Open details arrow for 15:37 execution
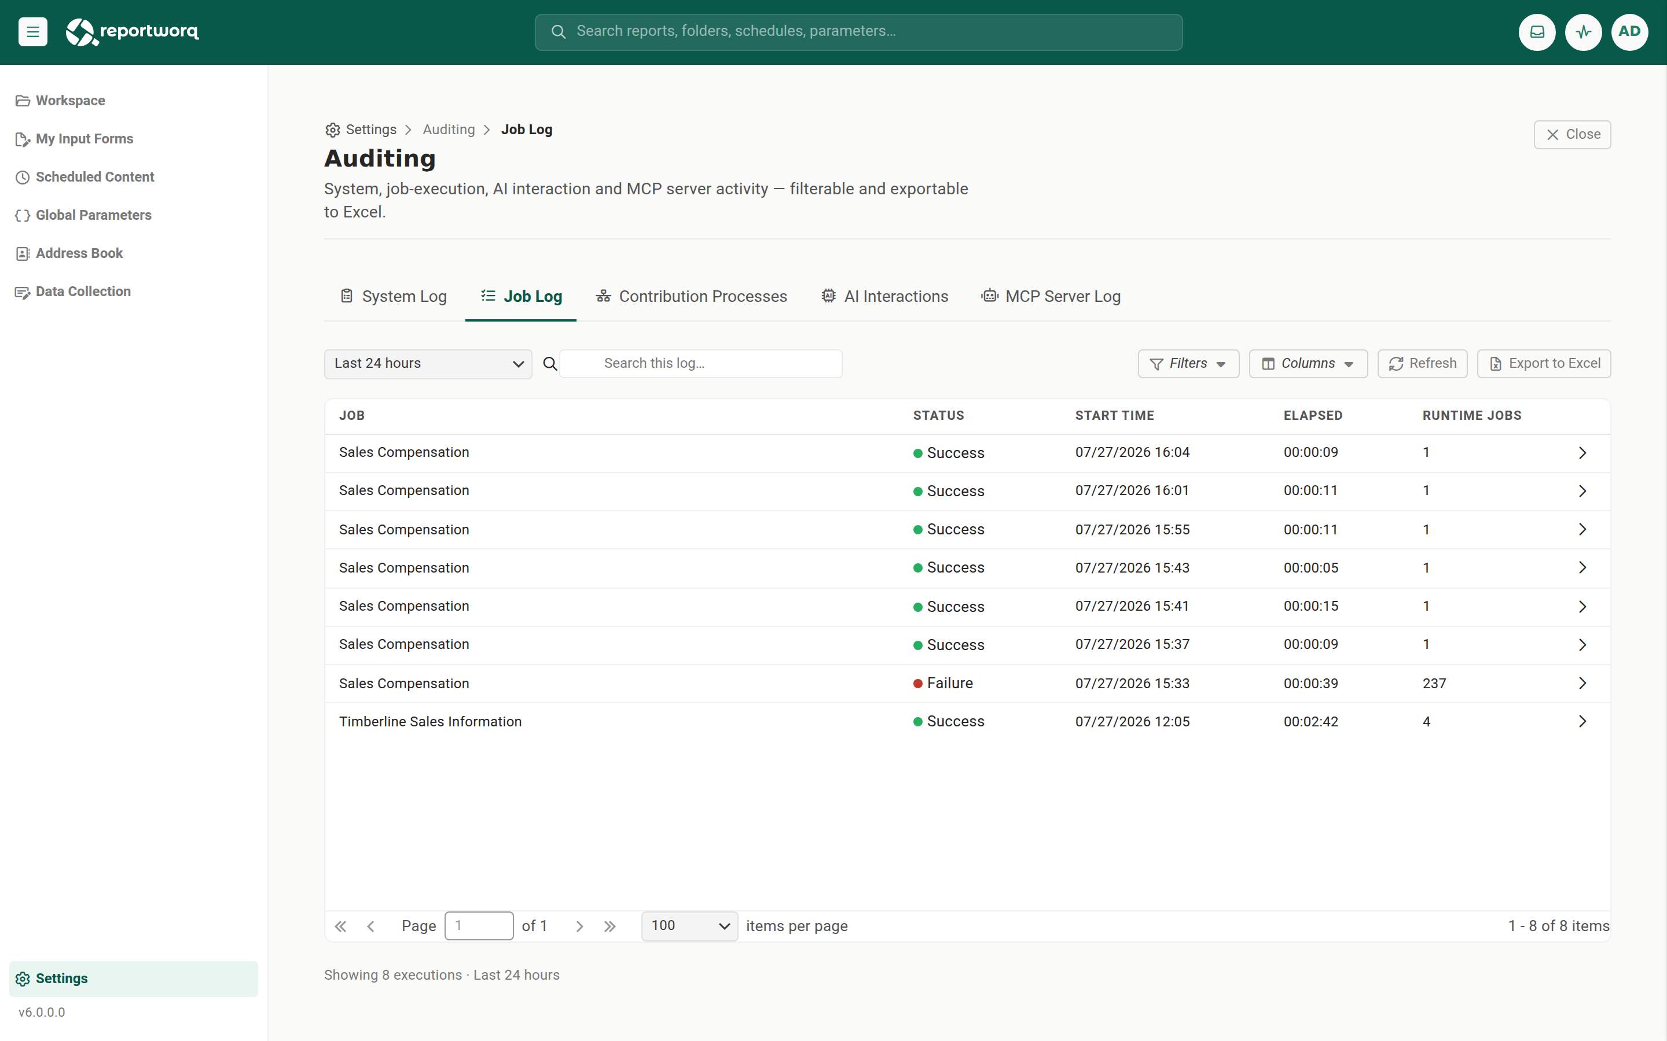This screenshot has width=1667, height=1041. pyautogui.click(x=1582, y=644)
